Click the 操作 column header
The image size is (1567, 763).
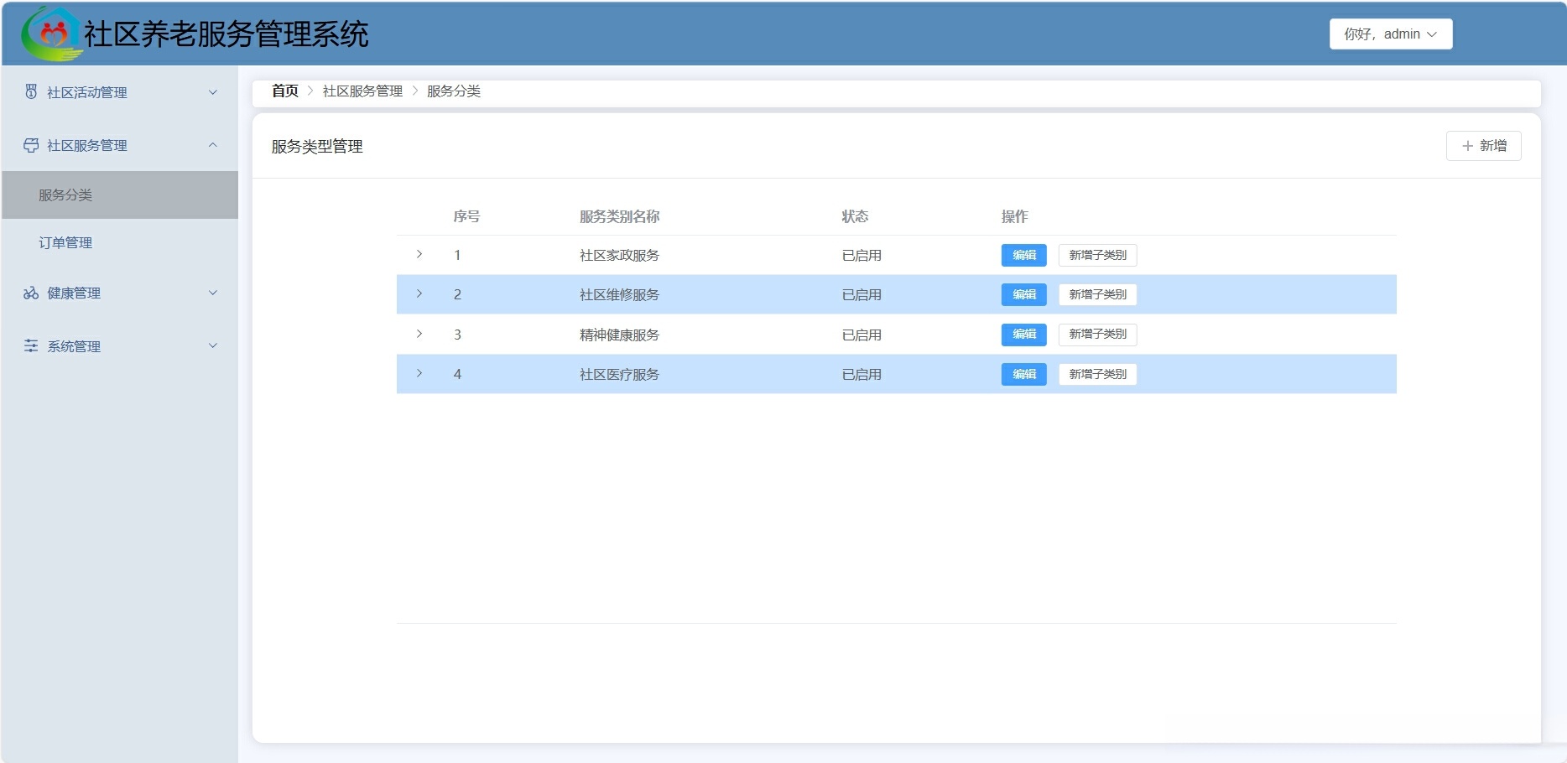1014,216
